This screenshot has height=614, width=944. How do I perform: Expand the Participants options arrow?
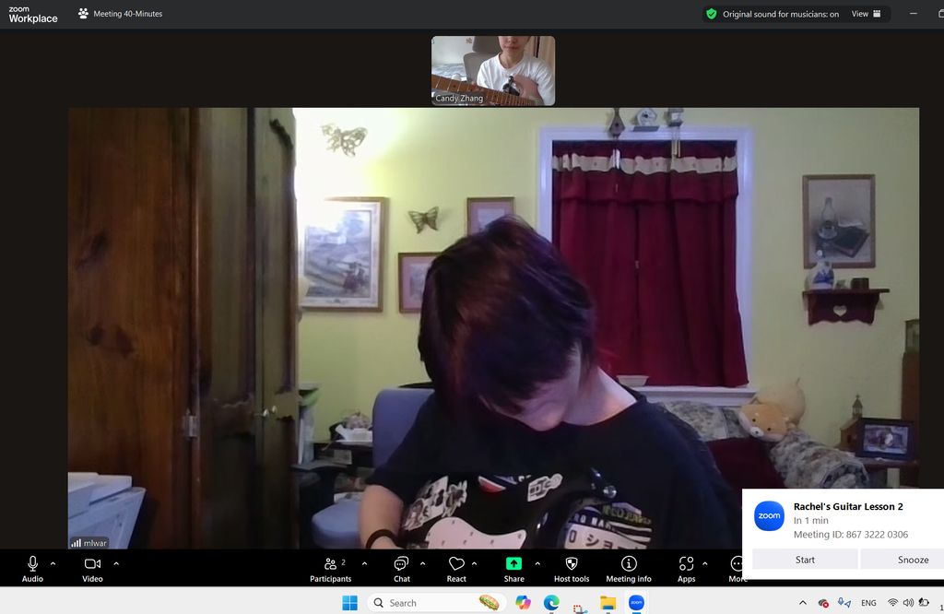click(364, 563)
